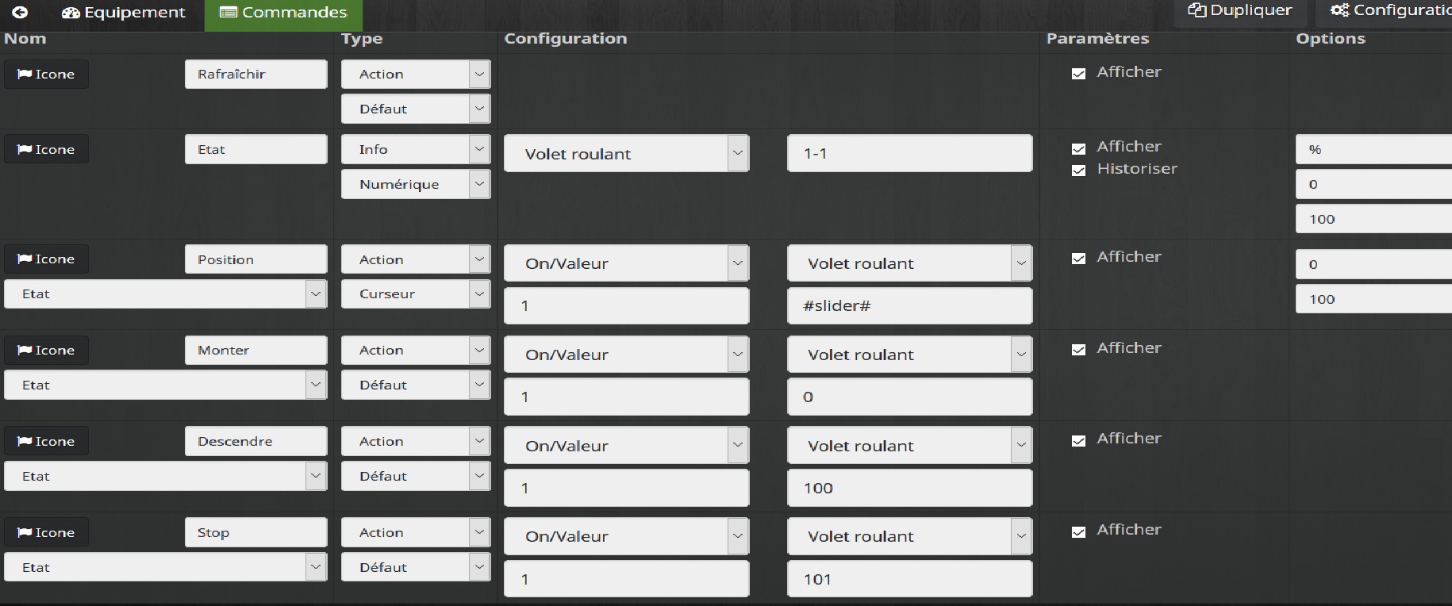Open Défaut subtype dropdown for Rafraîchir
Image resolution: width=1452 pixels, height=606 pixels.
[416, 109]
